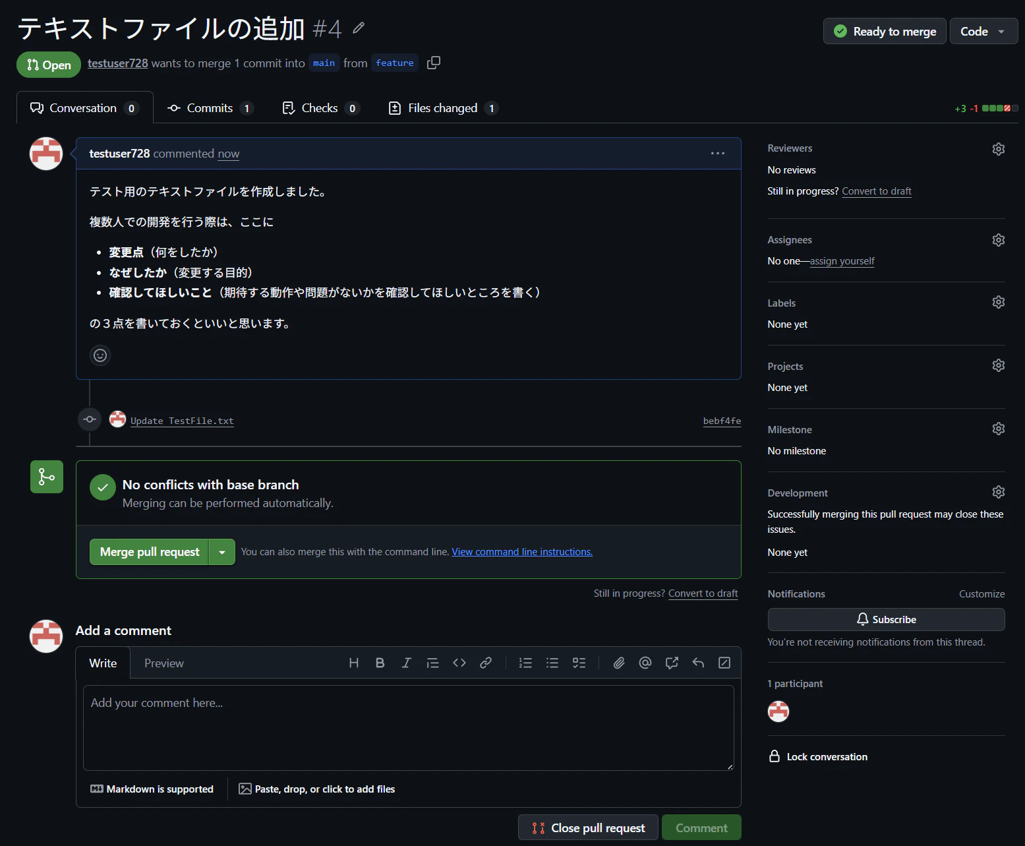Viewport: 1025px width, 846px height.
Task: Click Markdown is supported link
Action: click(x=152, y=789)
